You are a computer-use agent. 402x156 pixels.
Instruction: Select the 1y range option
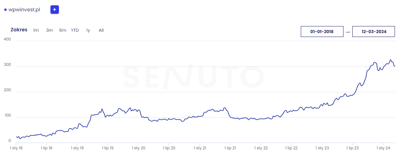tap(88, 30)
